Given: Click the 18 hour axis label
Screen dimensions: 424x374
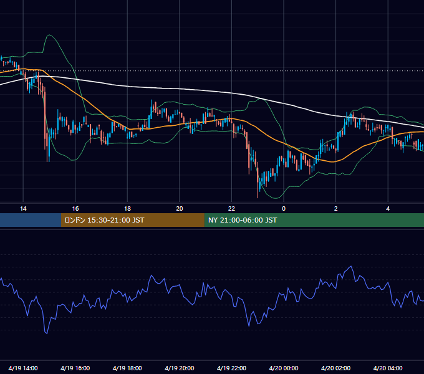Looking at the screenshot, I should pyautogui.click(x=127, y=209).
